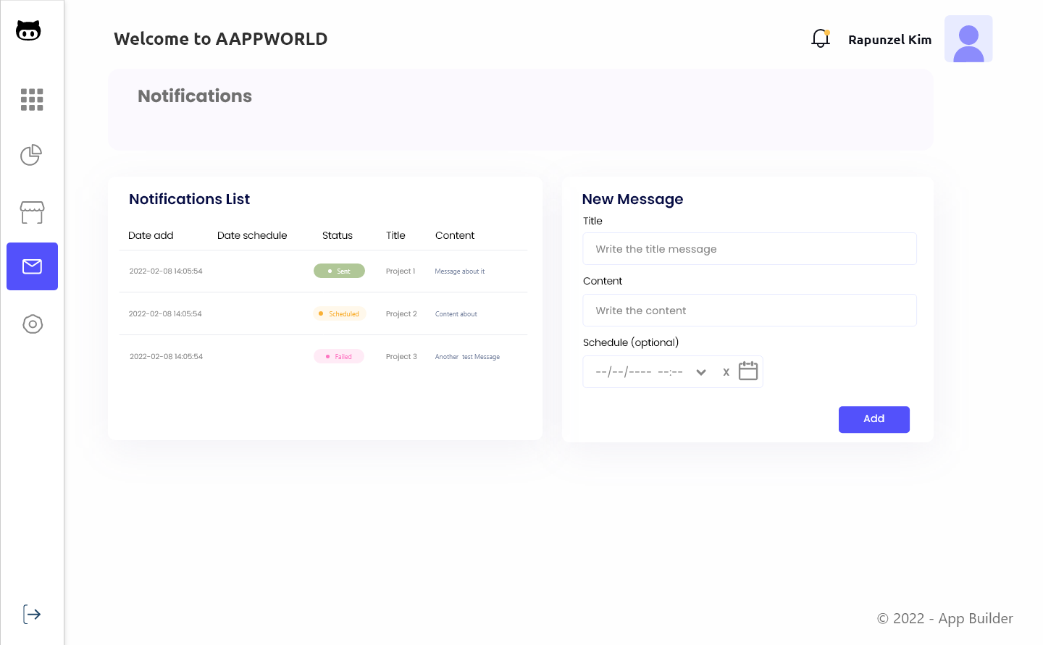This screenshot has width=1043, height=645.
Task: Clear the schedule with the x icon
Action: [726, 372]
